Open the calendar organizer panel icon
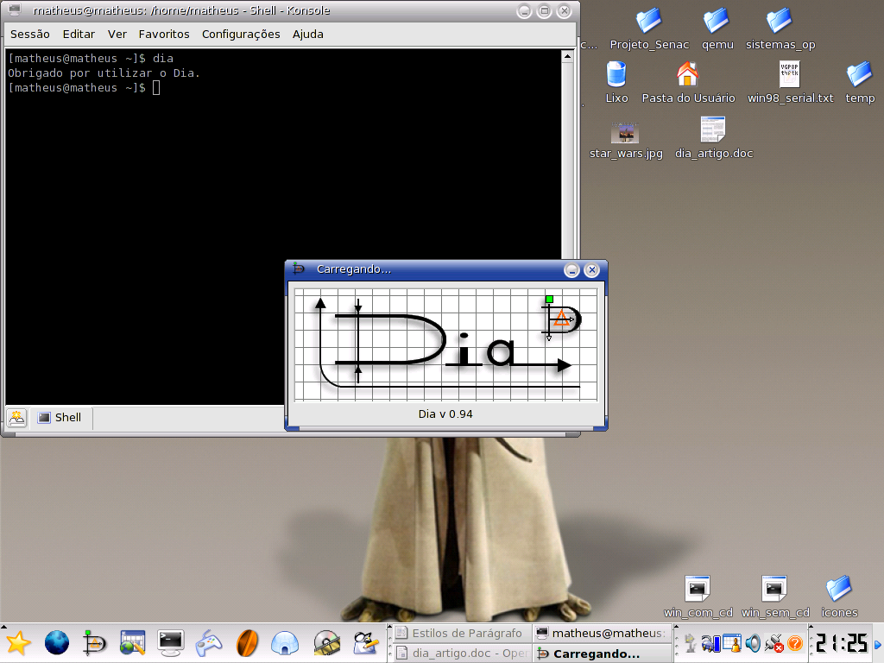The height and width of the screenshot is (663, 884). (132, 643)
